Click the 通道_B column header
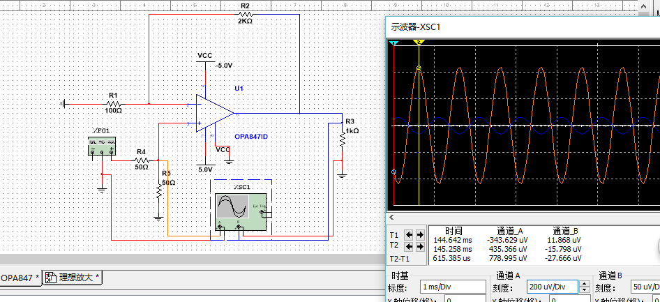660x302 pixels. (x=565, y=231)
